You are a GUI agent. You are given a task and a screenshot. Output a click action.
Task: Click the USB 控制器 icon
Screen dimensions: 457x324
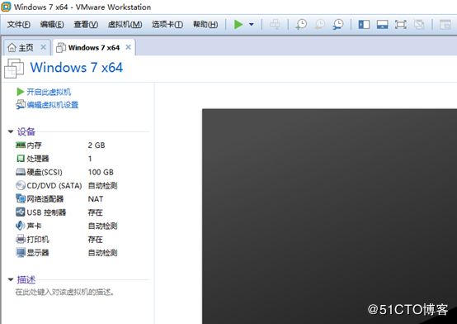[21, 212]
